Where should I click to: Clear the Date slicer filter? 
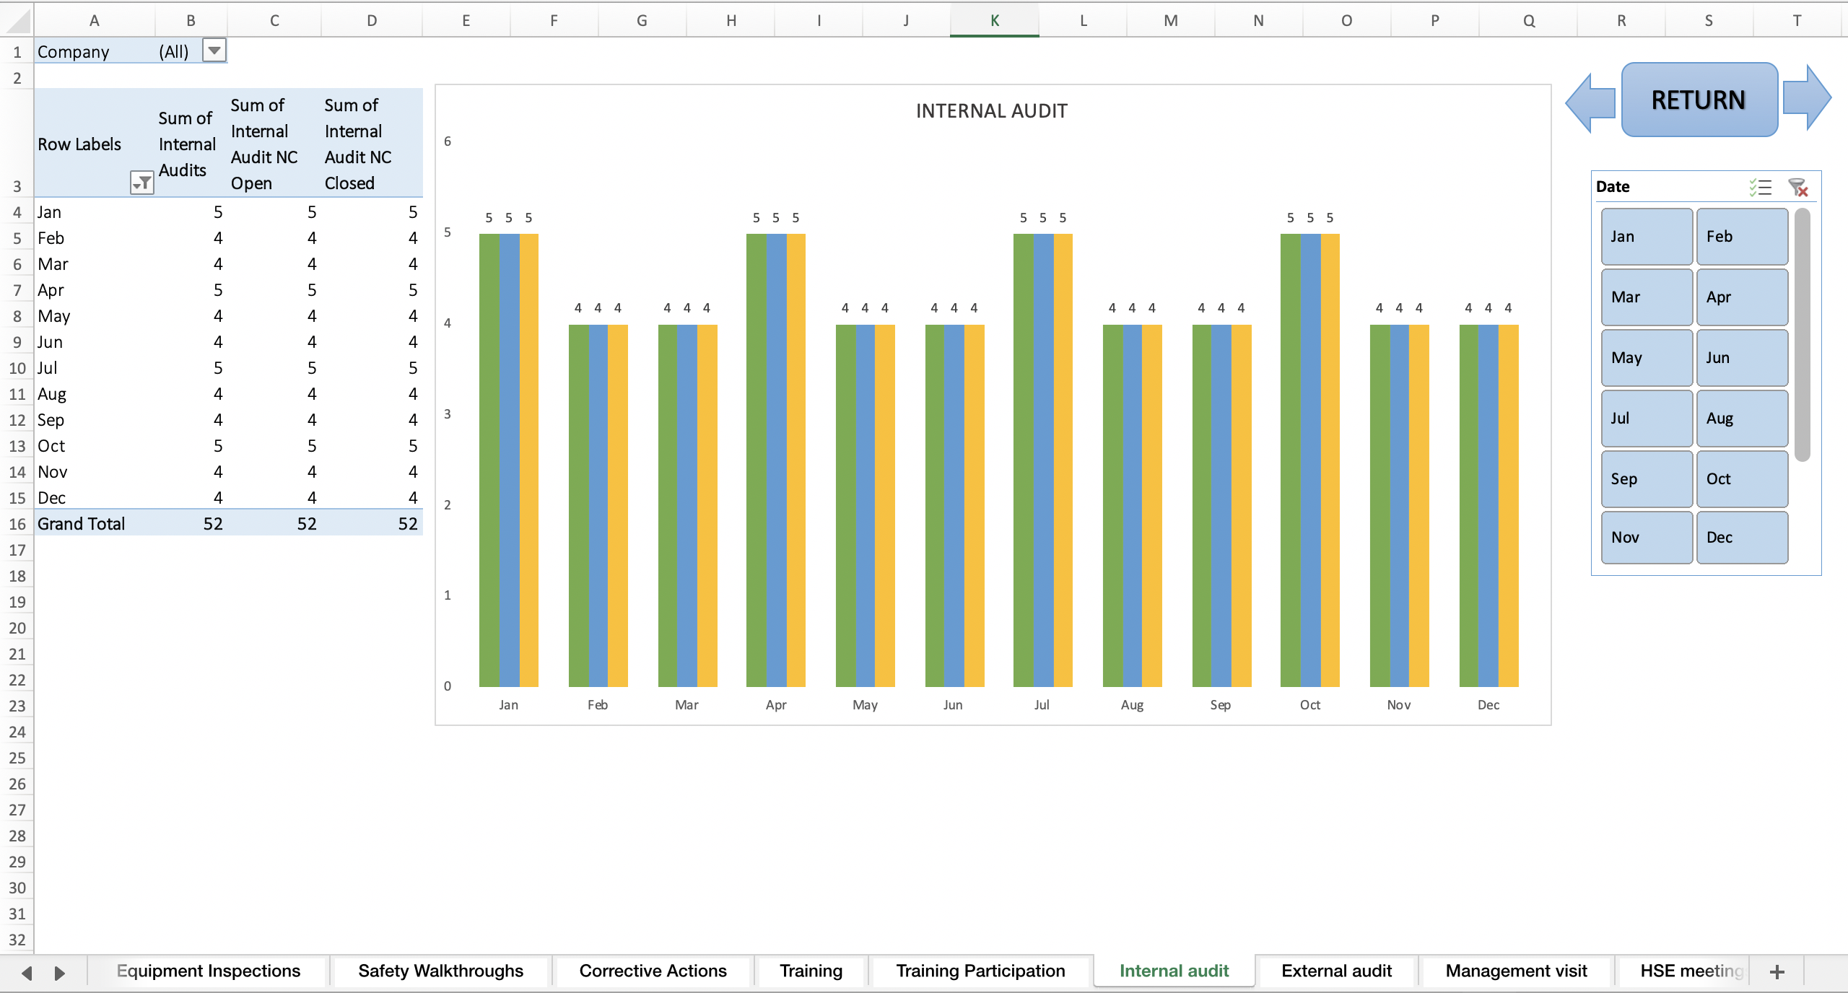pos(1798,186)
